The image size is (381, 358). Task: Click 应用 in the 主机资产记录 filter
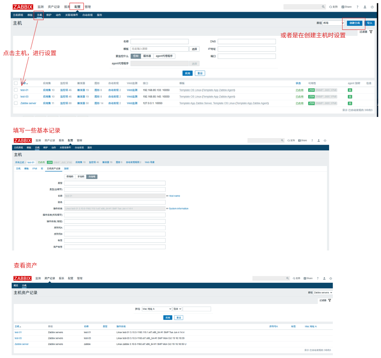[168, 318]
